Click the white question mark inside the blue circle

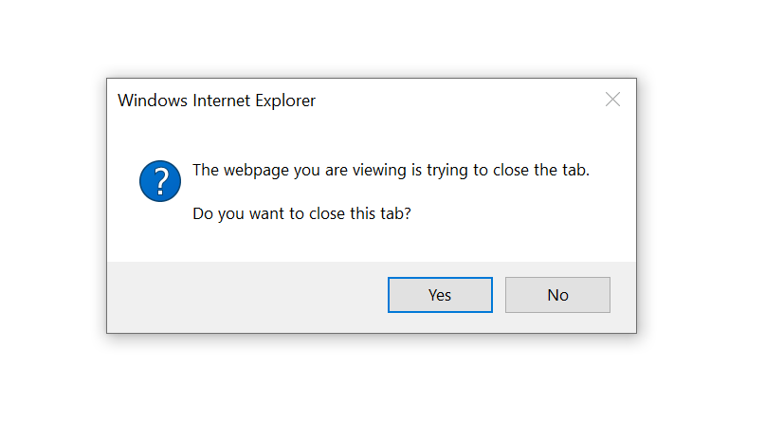tap(160, 181)
